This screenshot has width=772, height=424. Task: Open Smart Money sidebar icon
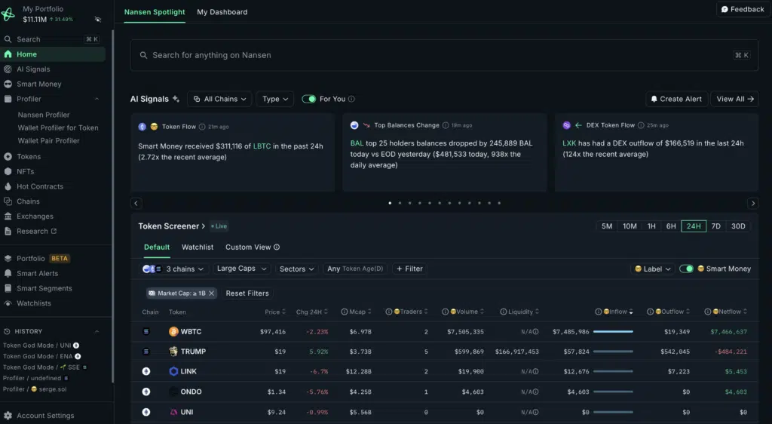[8, 84]
